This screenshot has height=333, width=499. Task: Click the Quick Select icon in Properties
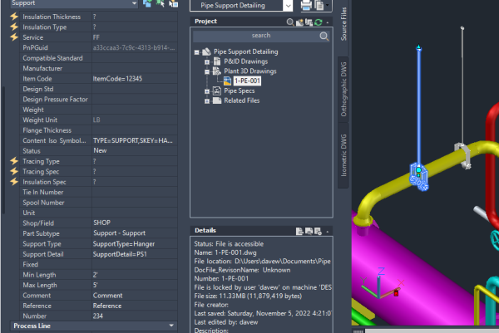click(174, 3)
